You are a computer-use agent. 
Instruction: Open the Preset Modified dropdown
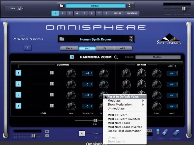pos(158,57)
